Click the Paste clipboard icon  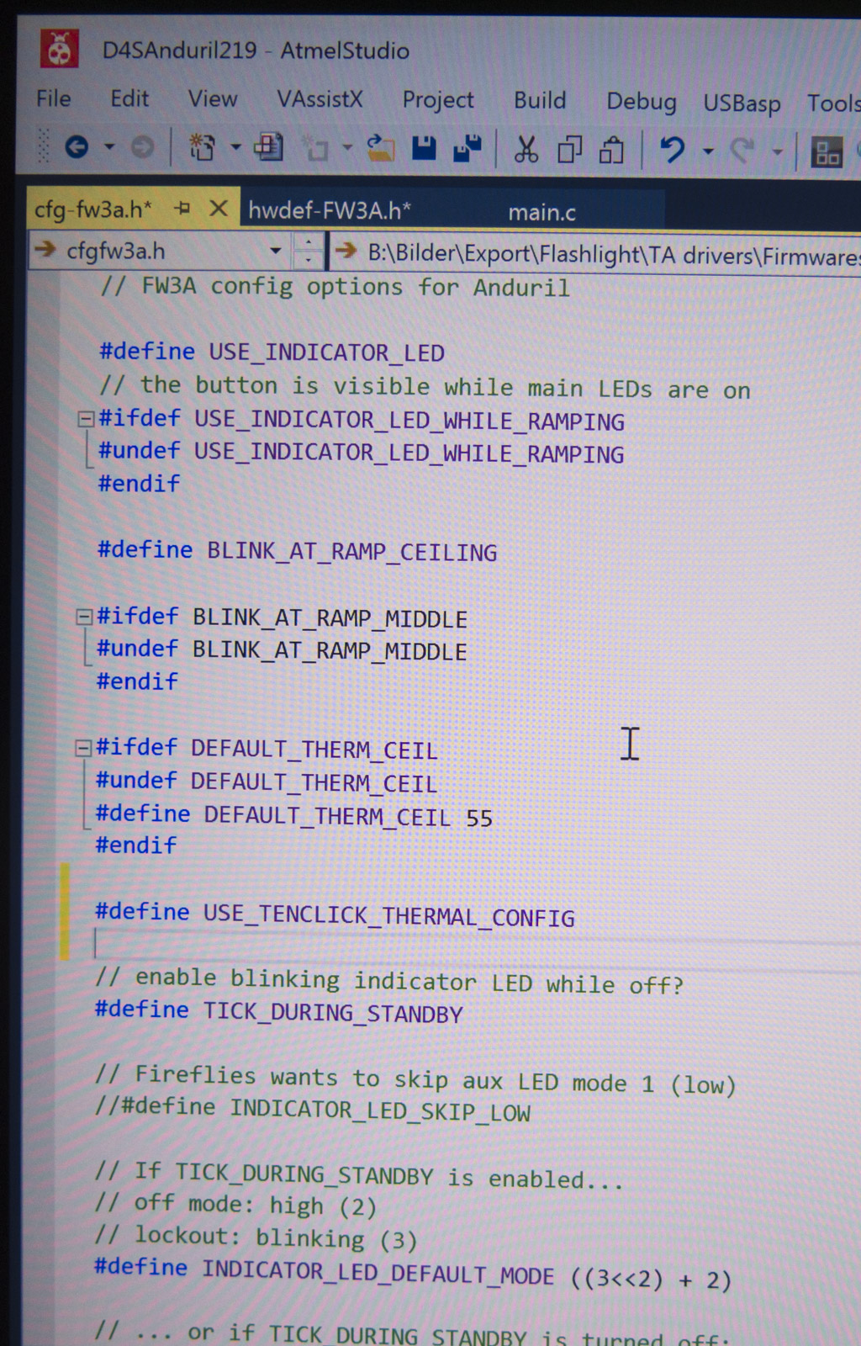tap(611, 151)
